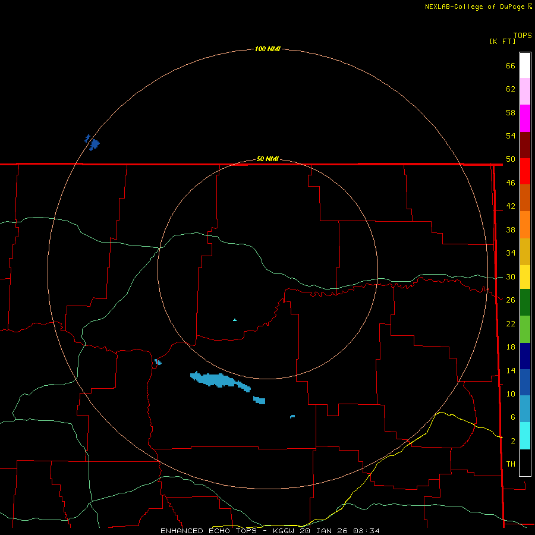Click the 38 value on the legend
535x535 pixels.
511,230
